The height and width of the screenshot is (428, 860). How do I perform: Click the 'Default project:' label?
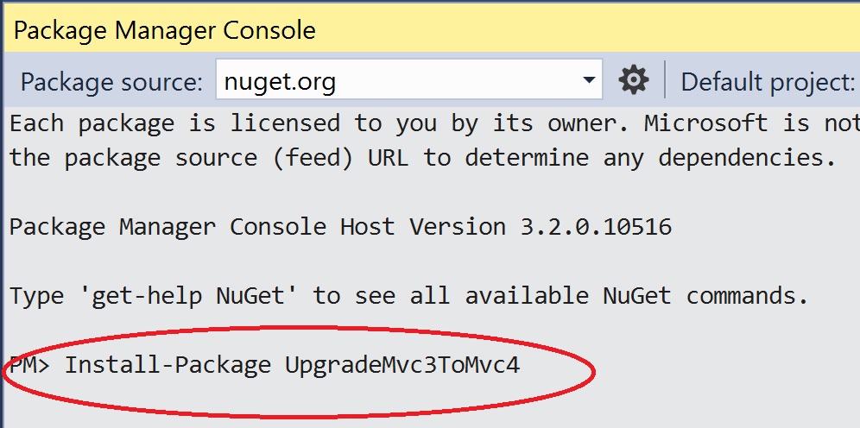(x=768, y=83)
